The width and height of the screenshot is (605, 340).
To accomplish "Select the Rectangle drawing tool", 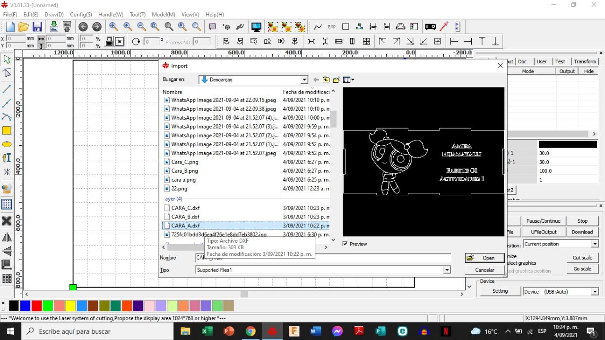I will point(7,131).
